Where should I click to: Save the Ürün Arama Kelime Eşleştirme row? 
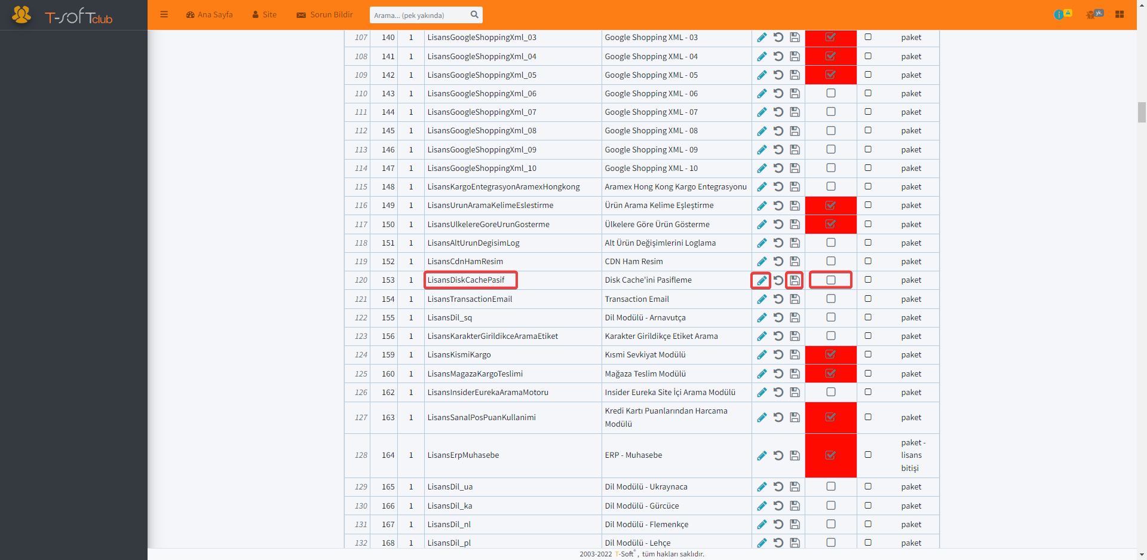[795, 206]
